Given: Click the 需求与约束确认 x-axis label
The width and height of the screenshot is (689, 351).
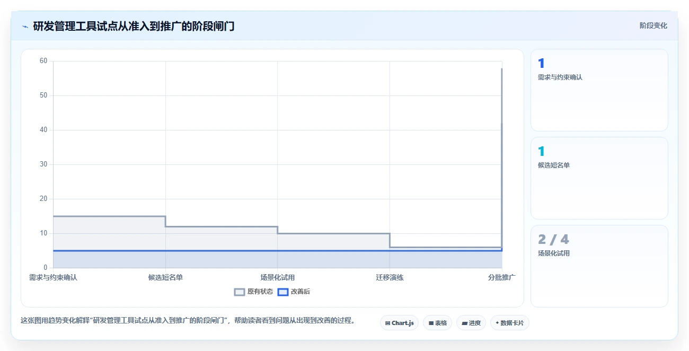Looking at the screenshot, I should pos(53,277).
